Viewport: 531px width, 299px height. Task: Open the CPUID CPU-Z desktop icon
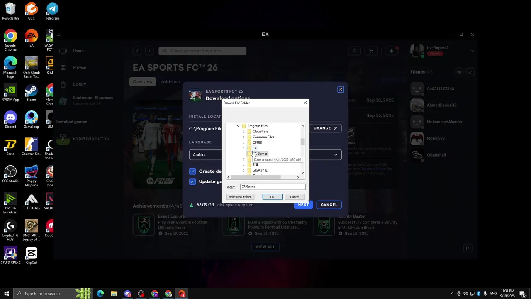(10, 256)
